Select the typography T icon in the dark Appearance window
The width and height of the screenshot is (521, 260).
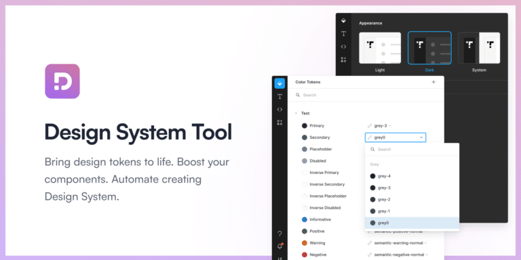click(343, 33)
